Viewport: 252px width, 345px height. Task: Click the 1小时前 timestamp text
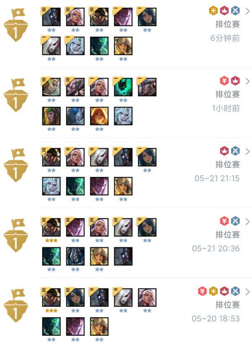[226, 108]
